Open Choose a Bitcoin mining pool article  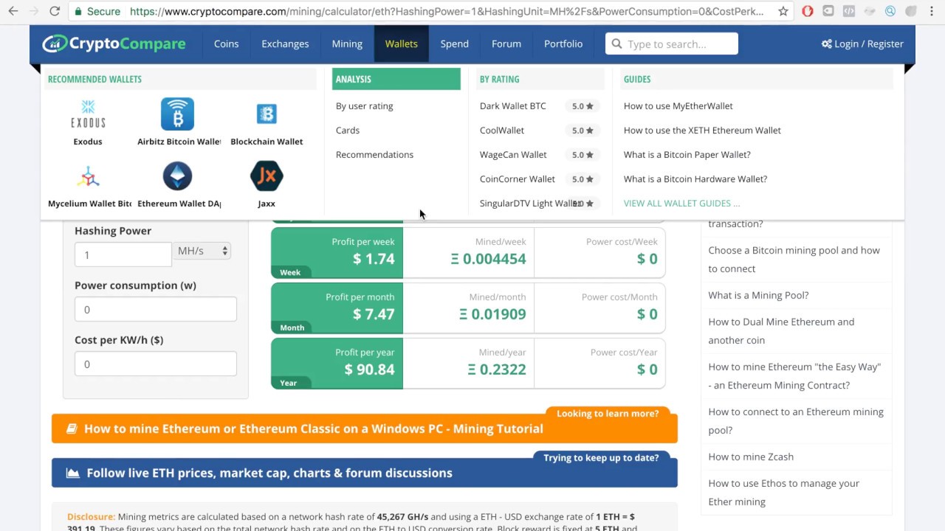794,260
